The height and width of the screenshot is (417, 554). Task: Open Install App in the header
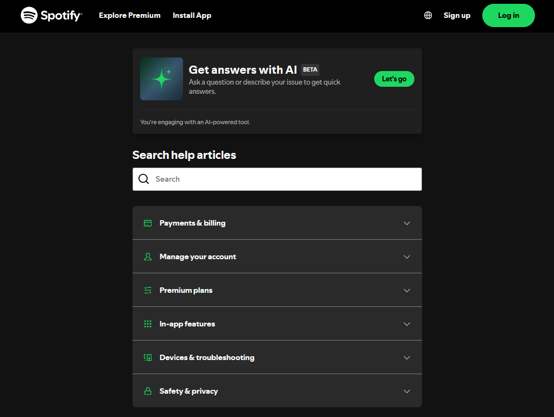click(192, 15)
